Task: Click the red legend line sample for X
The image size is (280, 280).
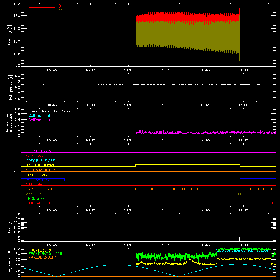Action: [x=42, y=7]
